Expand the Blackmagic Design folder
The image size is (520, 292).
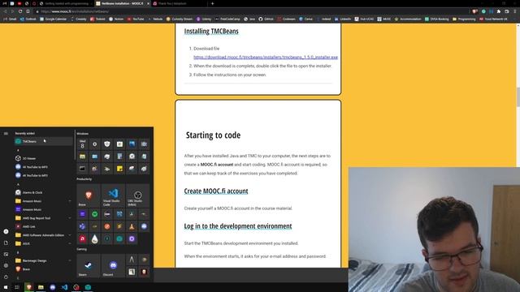pyautogui.click(x=43, y=260)
